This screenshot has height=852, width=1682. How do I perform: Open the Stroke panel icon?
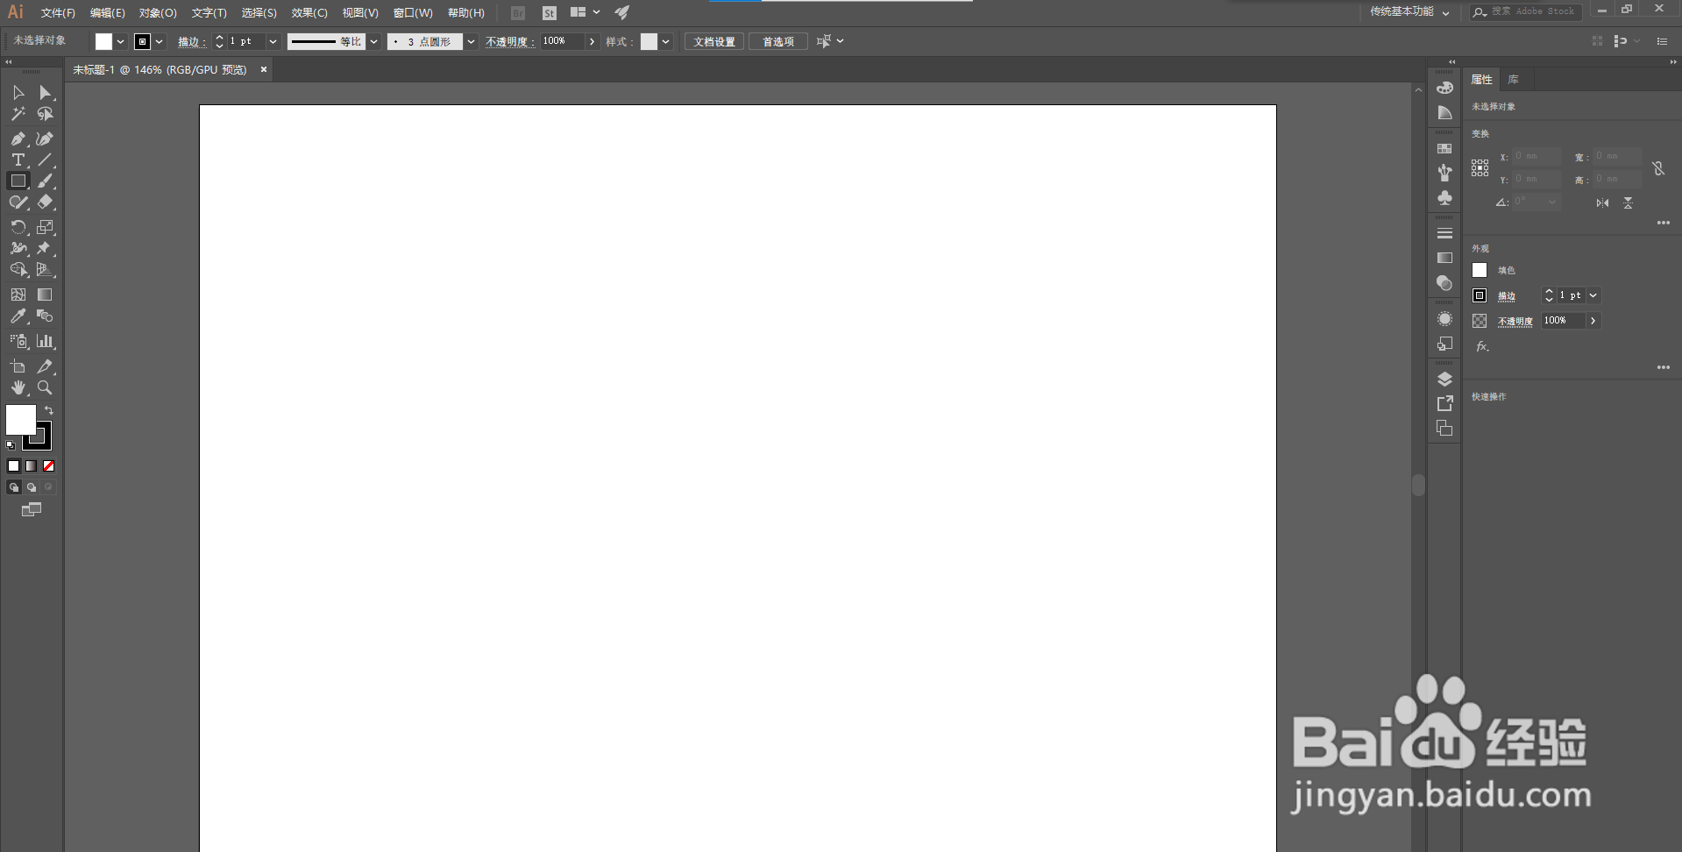1444,233
